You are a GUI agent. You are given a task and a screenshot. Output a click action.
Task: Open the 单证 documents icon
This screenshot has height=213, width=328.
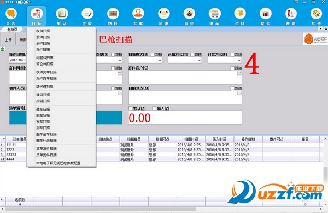click(x=62, y=14)
